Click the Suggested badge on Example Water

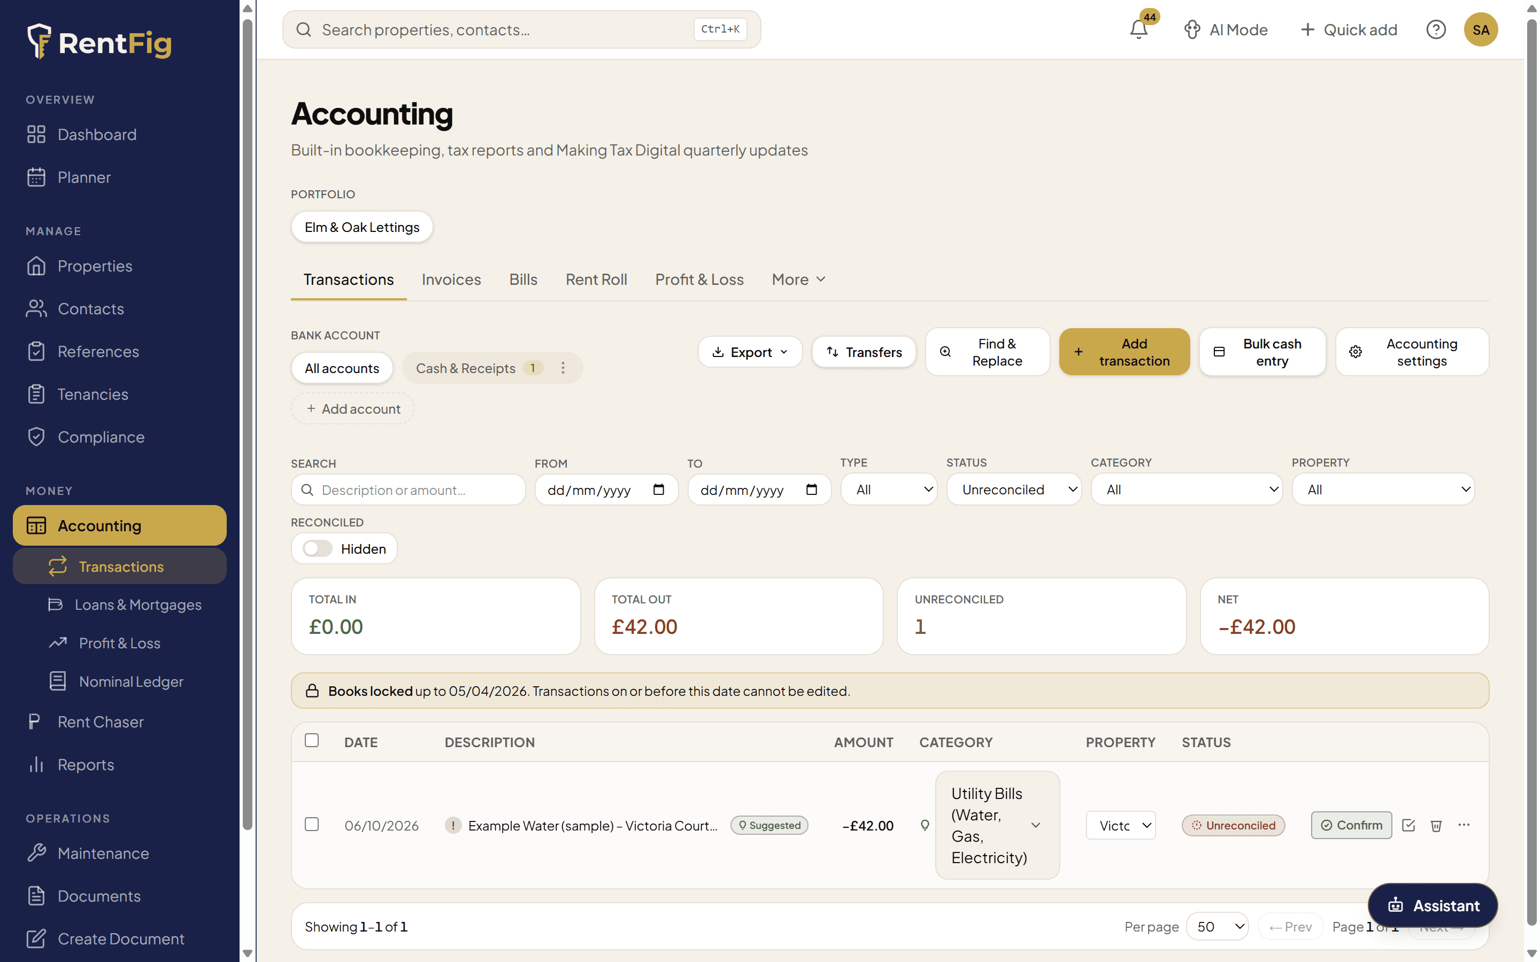769,825
